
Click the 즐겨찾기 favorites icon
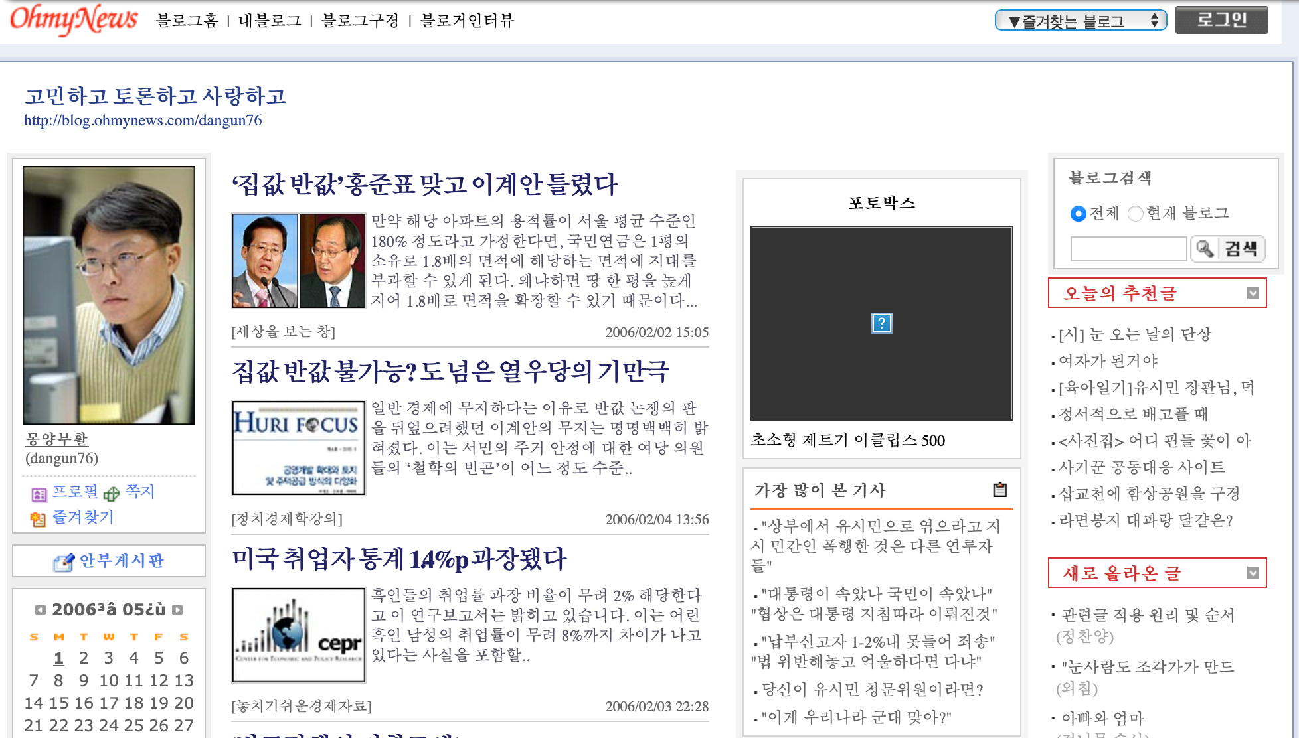pos(38,519)
